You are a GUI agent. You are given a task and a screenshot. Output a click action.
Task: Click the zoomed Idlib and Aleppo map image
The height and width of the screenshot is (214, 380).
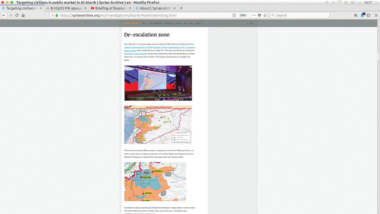pyautogui.click(x=155, y=181)
